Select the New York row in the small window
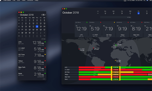This screenshot has width=152, height=91. (x=32, y=68)
